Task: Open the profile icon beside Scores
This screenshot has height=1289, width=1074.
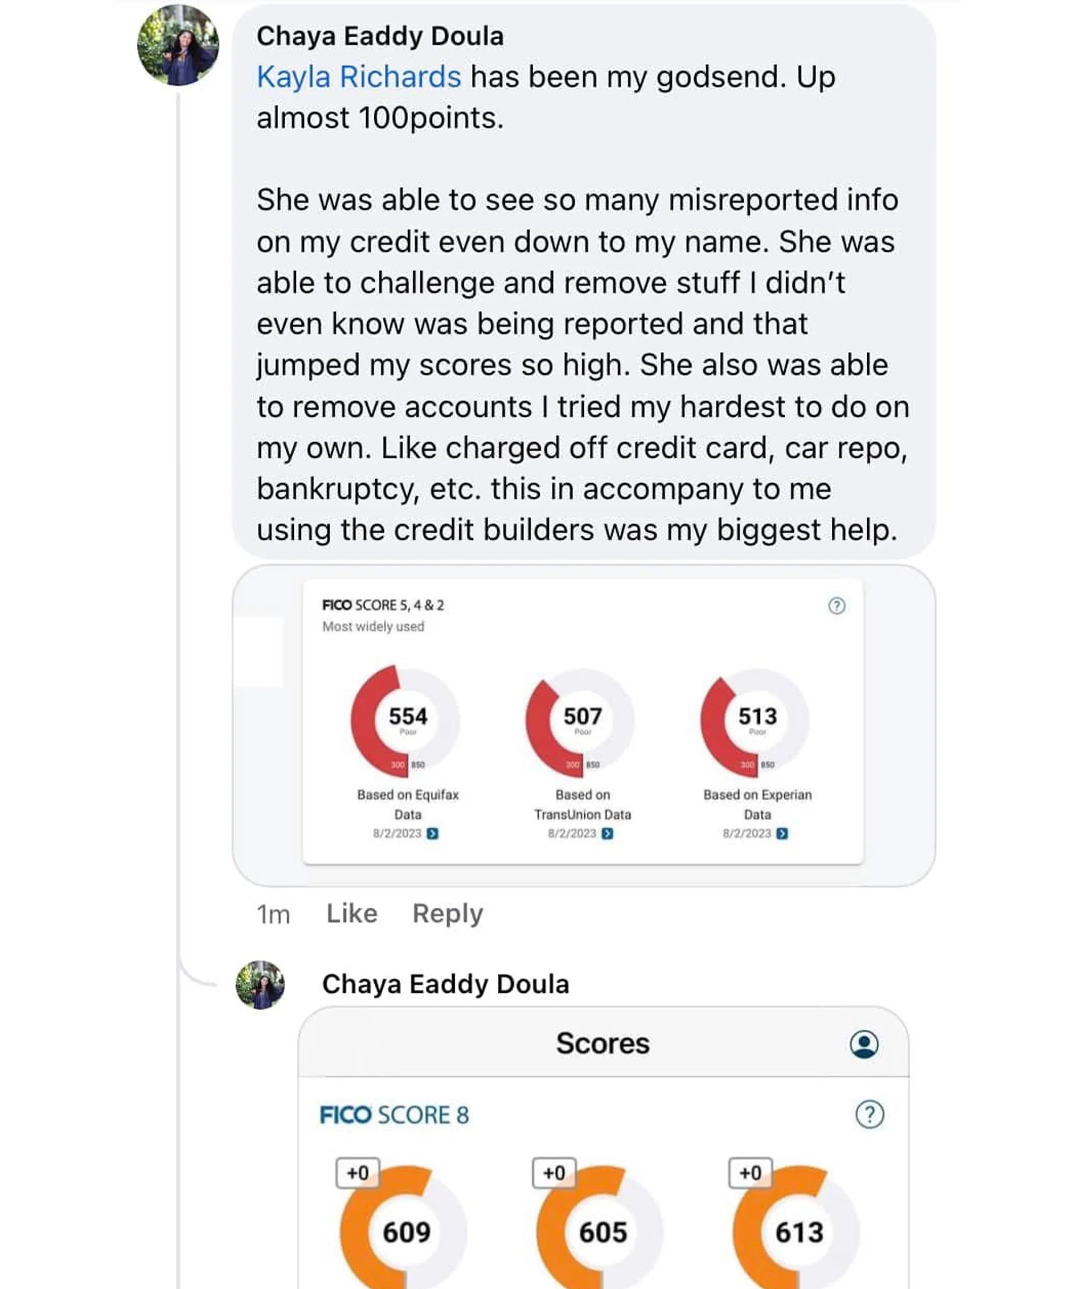Action: (863, 1044)
